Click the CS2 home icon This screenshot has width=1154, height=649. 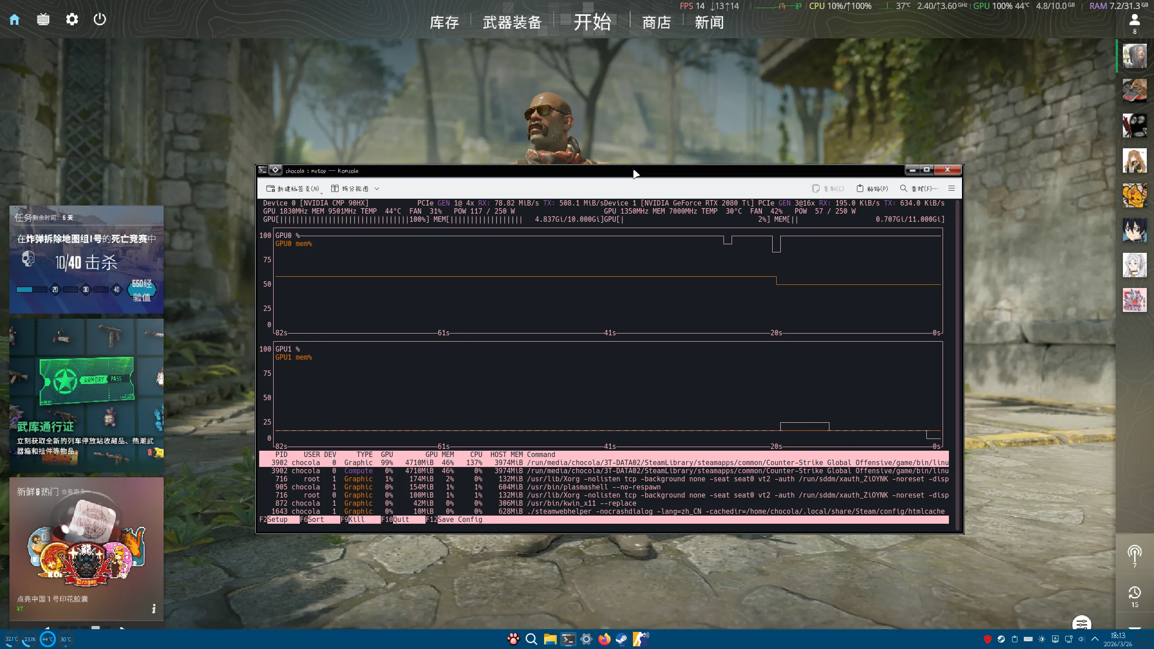14,19
